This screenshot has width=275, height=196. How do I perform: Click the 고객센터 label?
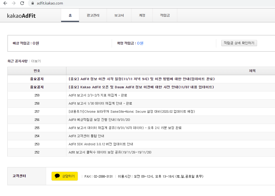[19, 176]
